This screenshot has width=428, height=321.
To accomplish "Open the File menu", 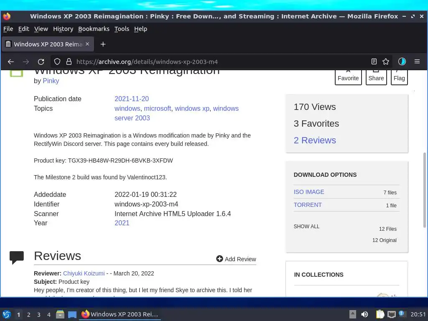I will 8,29.
